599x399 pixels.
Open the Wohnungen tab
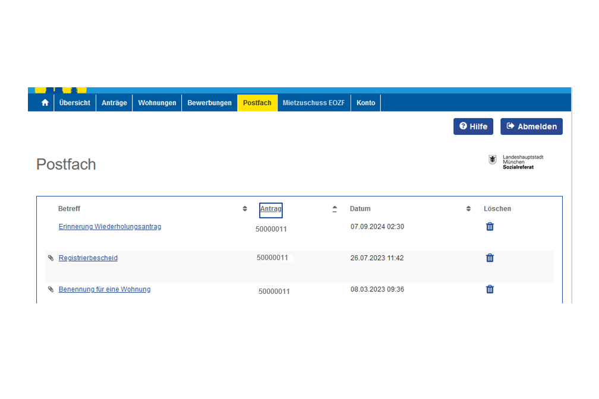tap(157, 103)
